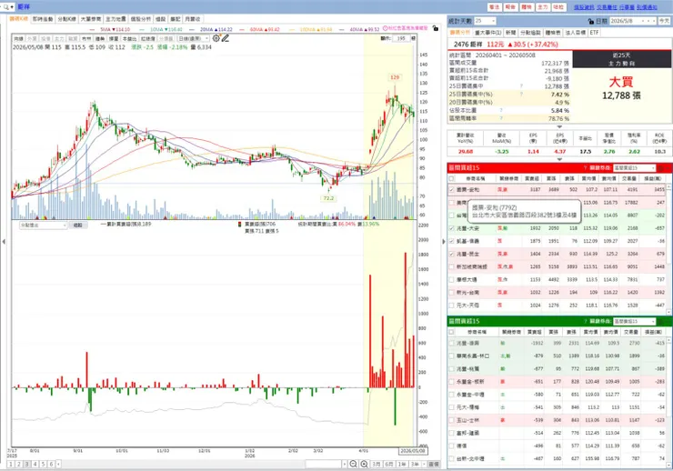This screenshot has width=673, height=471.
Task: Open the dropdown left of the 追蹤 button
Action: click(x=44, y=225)
